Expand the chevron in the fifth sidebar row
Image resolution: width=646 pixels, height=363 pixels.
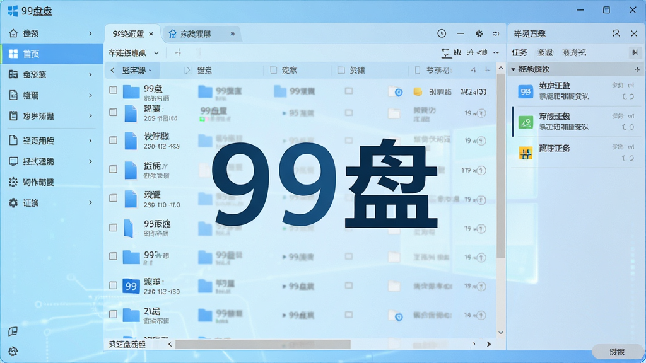point(91,116)
